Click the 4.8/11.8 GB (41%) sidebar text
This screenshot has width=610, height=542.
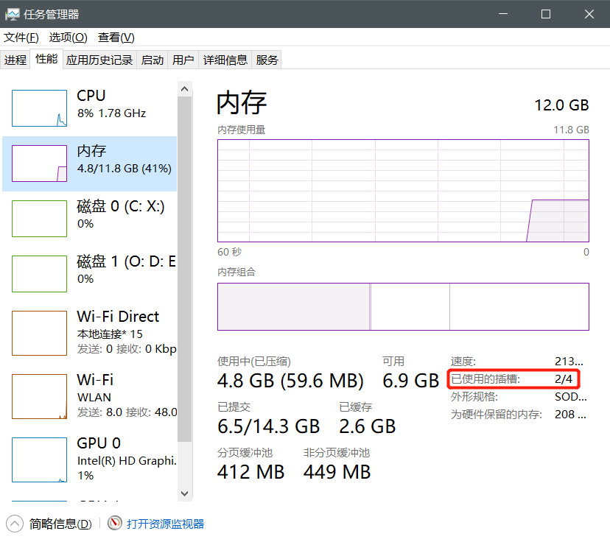124,169
